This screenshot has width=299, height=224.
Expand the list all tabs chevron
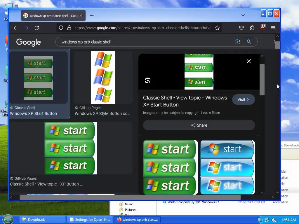pos(243,15)
